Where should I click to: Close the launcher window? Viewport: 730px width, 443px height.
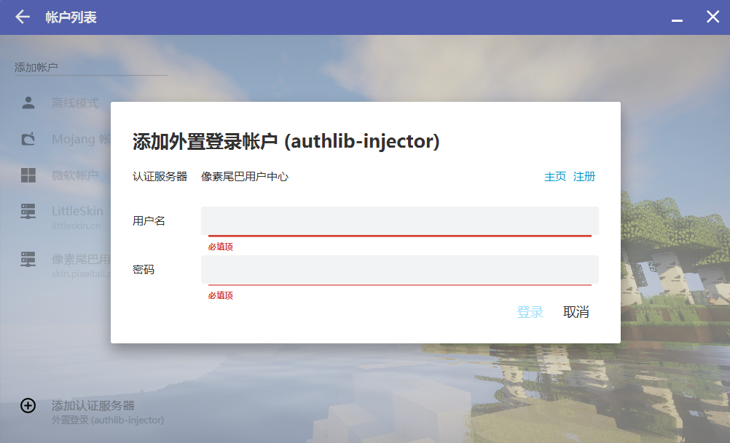pyautogui.click(x=713, y=17)
